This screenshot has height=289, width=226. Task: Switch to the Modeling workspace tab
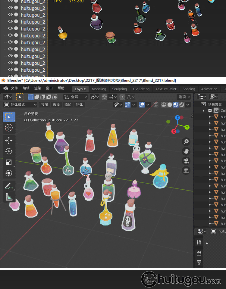coord(99,89)
